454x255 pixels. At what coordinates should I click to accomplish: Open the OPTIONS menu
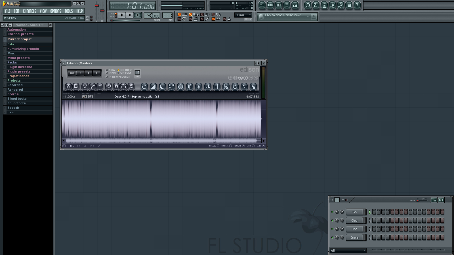[56, 11]
